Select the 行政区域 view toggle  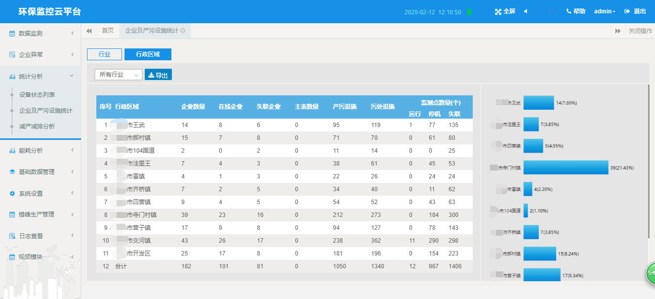coord(148,54)
